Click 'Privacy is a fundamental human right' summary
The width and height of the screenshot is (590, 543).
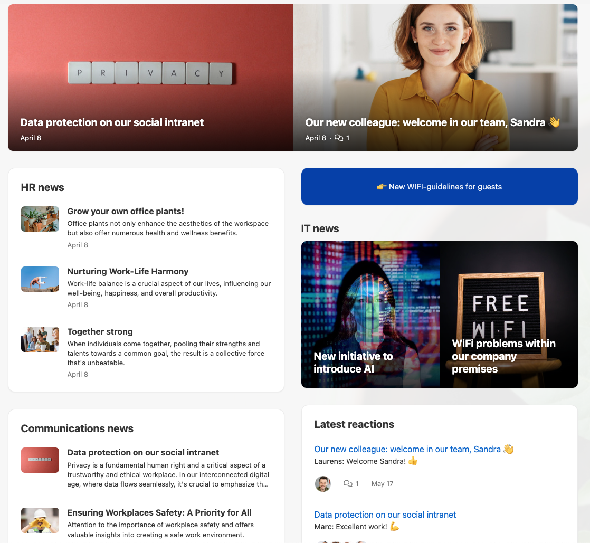point(168,474)
